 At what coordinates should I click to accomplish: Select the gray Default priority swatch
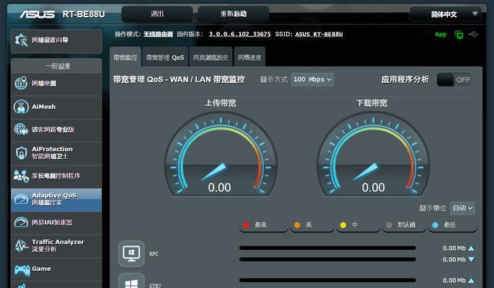tap(389, 225)
